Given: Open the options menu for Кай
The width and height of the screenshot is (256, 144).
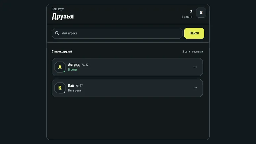Looking at the screenshot, I should (x=195, y=88).
